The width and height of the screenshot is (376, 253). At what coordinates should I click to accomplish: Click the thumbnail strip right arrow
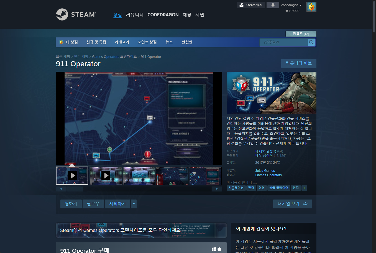(217, 189)
